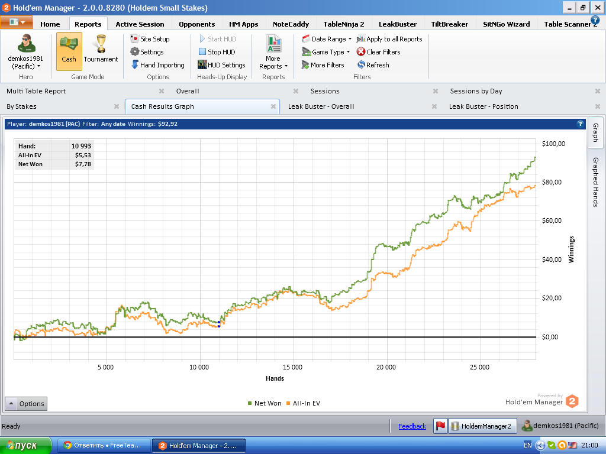This screenshot has width=606, height=454.
Task: Open the Game Type filter dropdown
Action: tap(326, 52)
